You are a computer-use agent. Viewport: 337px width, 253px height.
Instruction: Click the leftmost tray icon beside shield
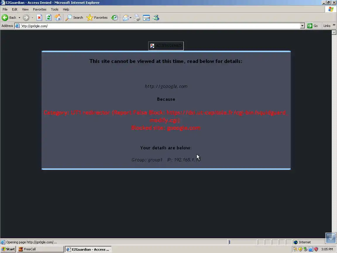[x=295, y=249]
